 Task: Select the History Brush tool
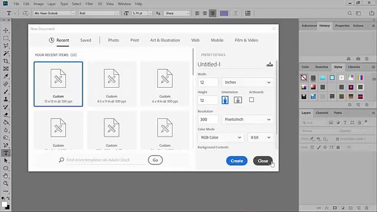[6, 107]
